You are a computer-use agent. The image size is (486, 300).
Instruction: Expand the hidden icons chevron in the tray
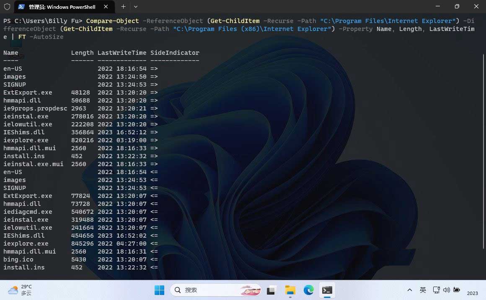point(409,290)
